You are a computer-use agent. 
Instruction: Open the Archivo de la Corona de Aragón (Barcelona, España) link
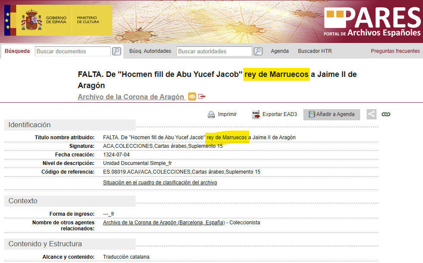[x=164, y=223]
